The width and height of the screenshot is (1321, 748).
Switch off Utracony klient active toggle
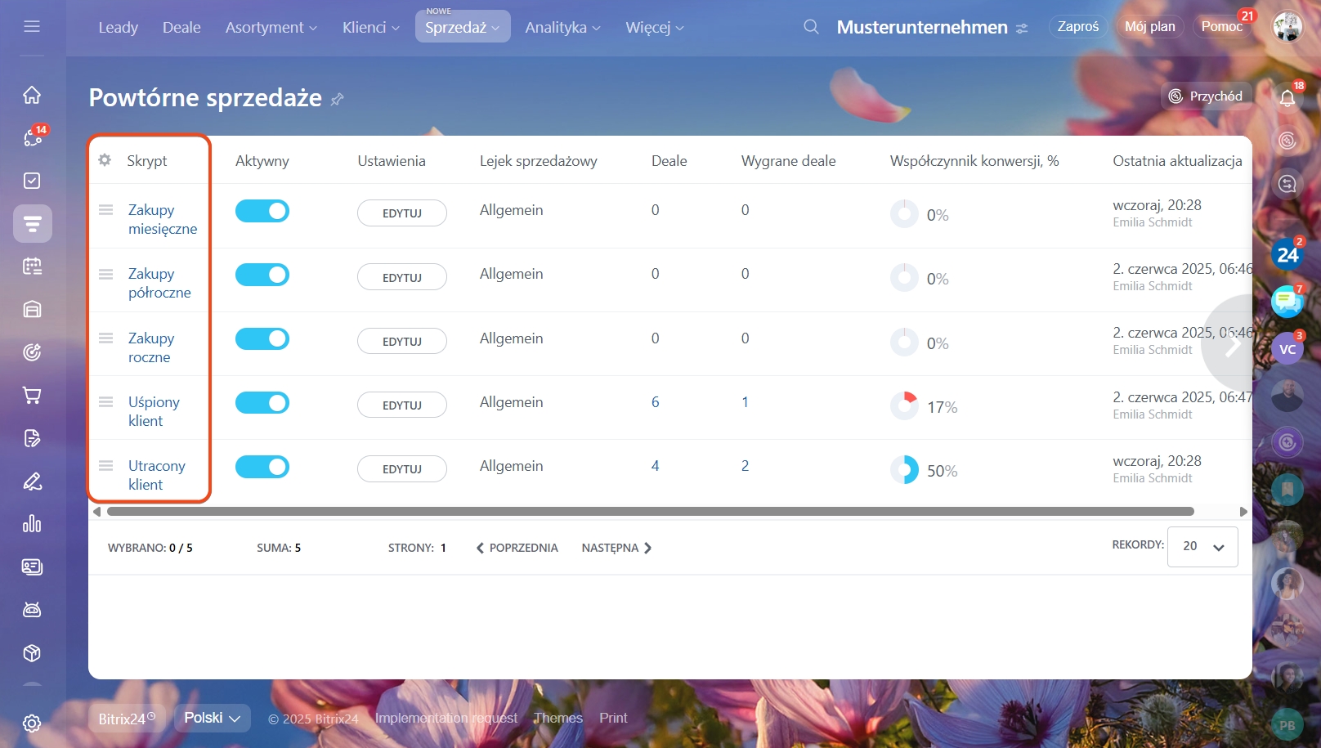[x=262, y=467]
